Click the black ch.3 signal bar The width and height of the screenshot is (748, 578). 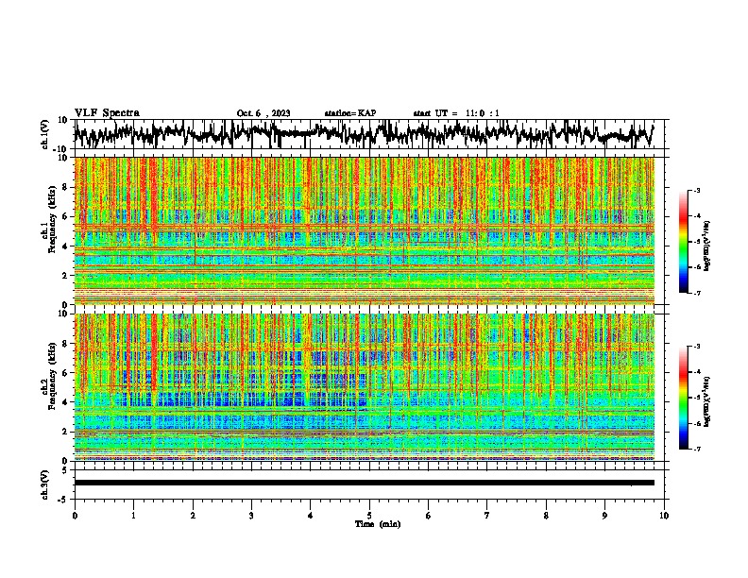click(x=364, y=483)
